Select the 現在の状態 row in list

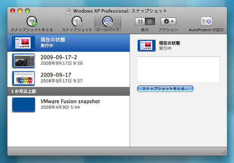click(x=69, y=43)
